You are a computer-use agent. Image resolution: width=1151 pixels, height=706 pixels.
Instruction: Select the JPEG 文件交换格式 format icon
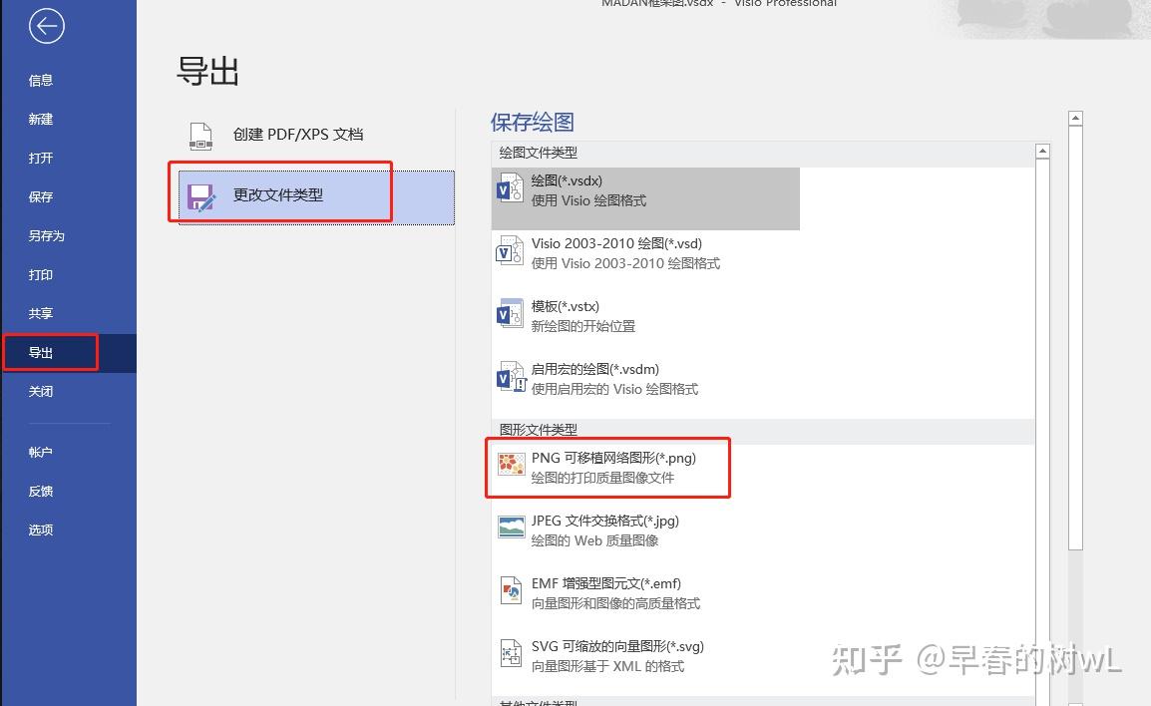(x=511, y=528)
